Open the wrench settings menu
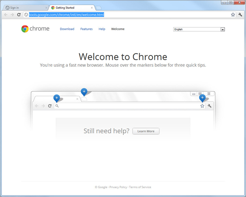 click(x=240, y=15)
